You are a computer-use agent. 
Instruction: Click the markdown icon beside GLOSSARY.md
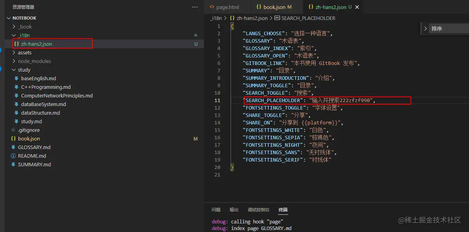pos(13,147)
